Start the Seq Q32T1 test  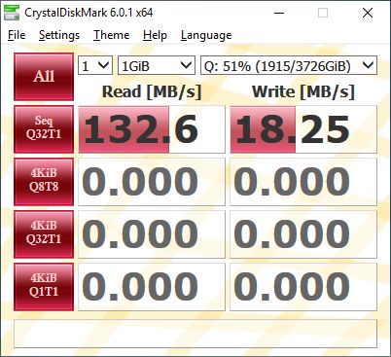tap(44, 129)
